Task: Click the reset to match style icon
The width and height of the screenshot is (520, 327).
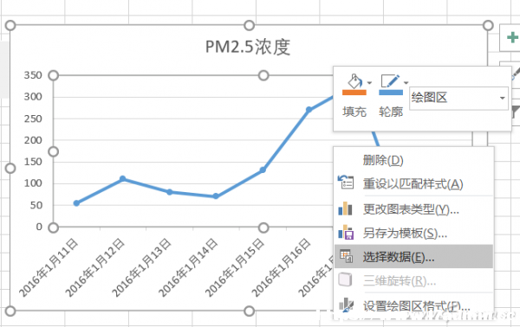Action: pos(346,182)
